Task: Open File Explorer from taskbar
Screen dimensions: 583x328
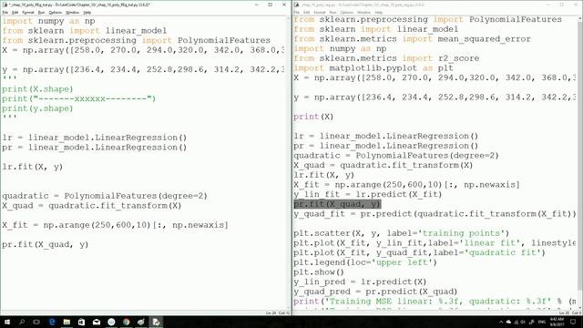Action: pos(66,322)
